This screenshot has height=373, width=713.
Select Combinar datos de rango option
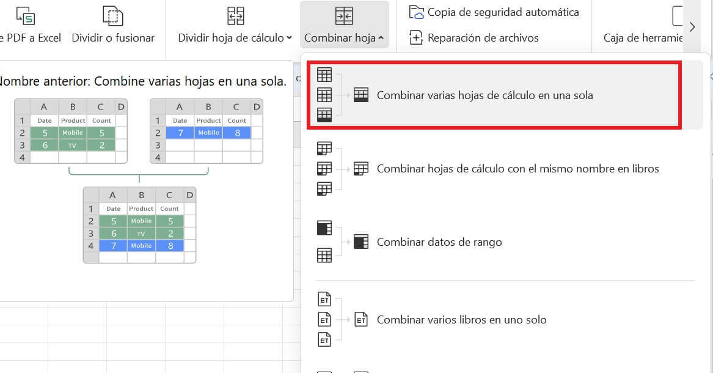coord(439,242)
